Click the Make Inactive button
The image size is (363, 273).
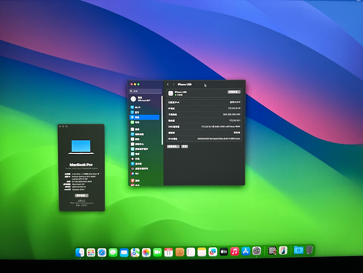click(185, 146)
